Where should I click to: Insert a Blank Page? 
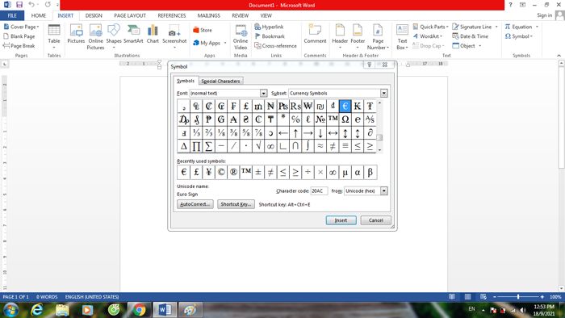coord(19,36)
